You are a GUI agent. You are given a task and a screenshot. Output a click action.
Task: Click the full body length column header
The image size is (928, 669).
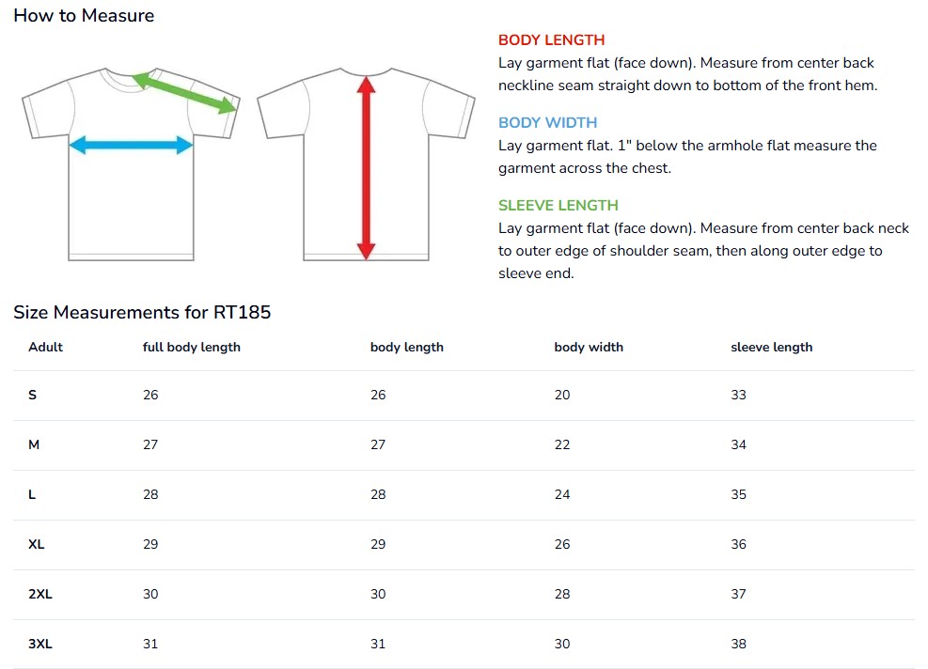[x=192, y=348]
